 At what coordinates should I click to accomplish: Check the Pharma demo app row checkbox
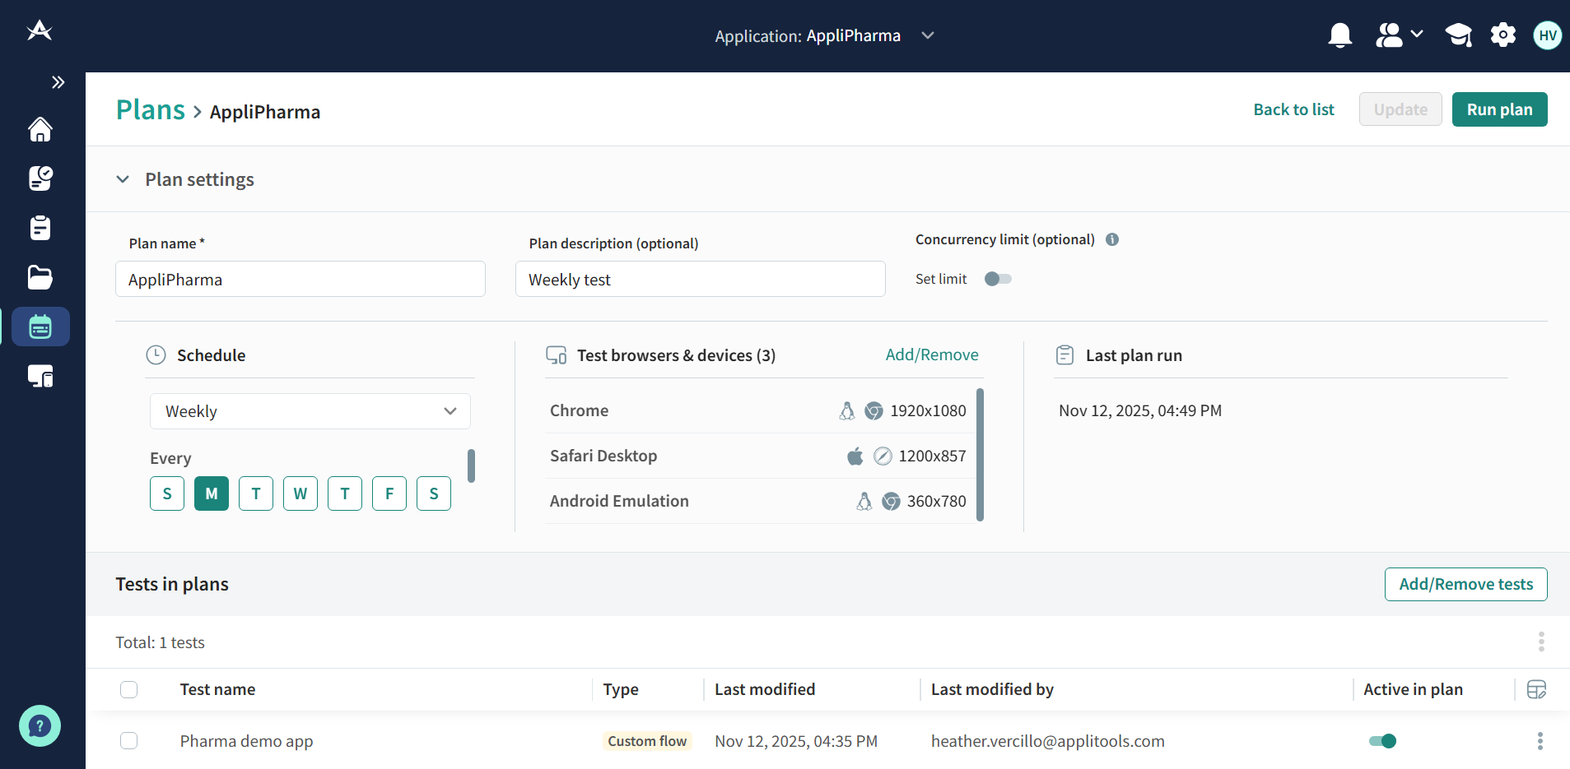129,741
